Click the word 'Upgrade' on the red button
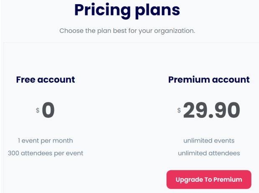 [x=189, y=180]
